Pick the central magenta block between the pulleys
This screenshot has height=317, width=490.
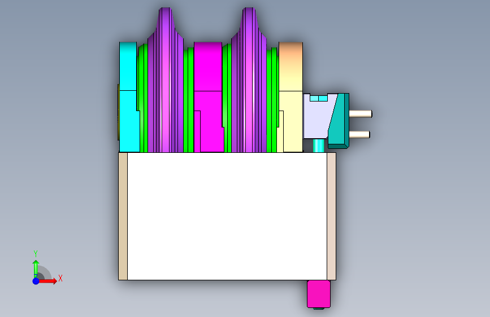tap(208, 98)
